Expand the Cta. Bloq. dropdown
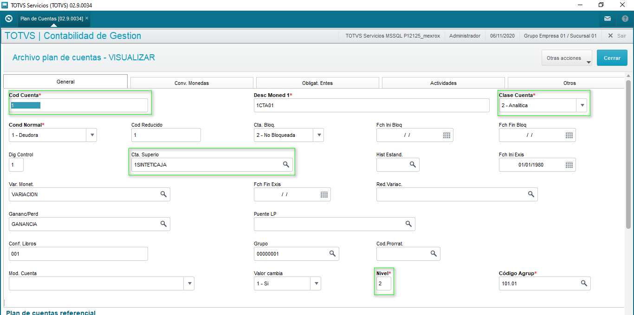The image size is (634, 315). [x=318, y=135]
